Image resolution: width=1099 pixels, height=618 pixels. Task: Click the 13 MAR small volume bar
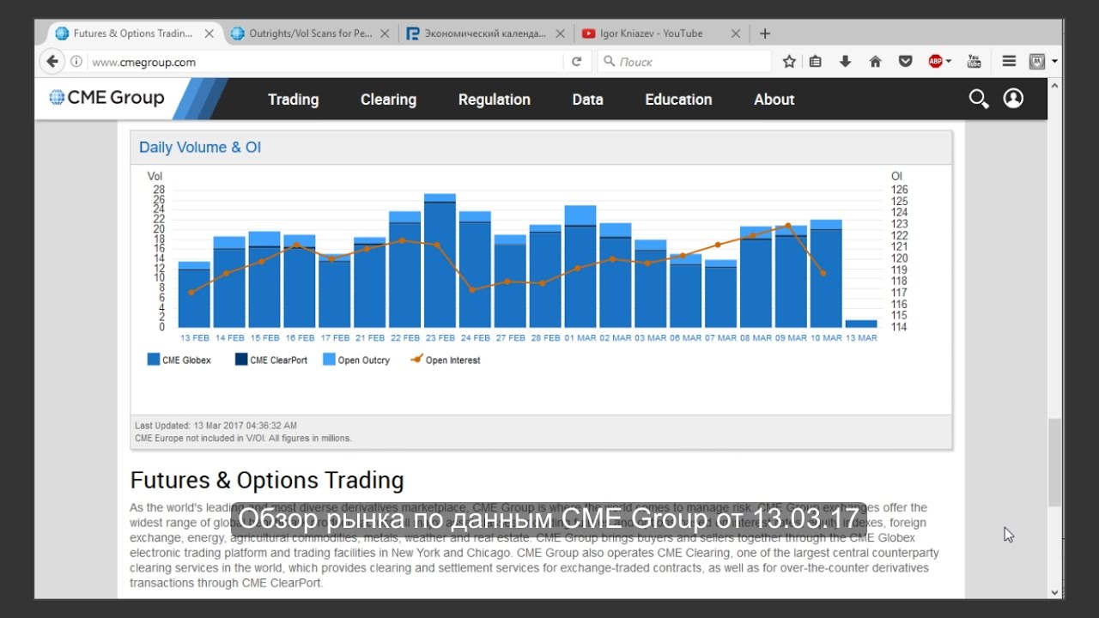click(861, 324)
